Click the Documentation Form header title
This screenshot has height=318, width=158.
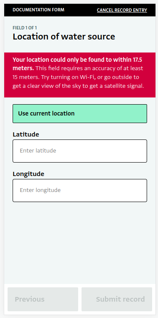tap(38, 10)
